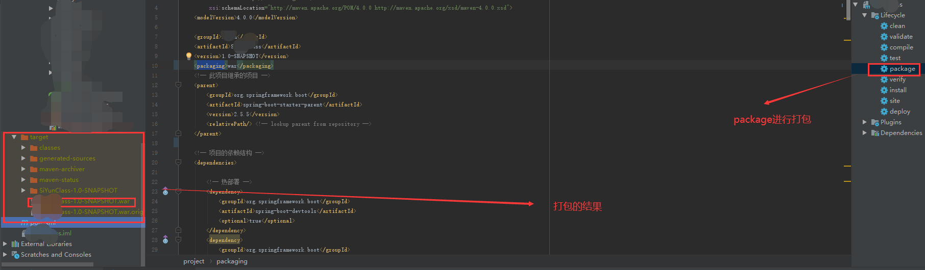Click the classes folder icon
Image resolution: width=925 pixels, height=270 pixels.
point(34,148)
